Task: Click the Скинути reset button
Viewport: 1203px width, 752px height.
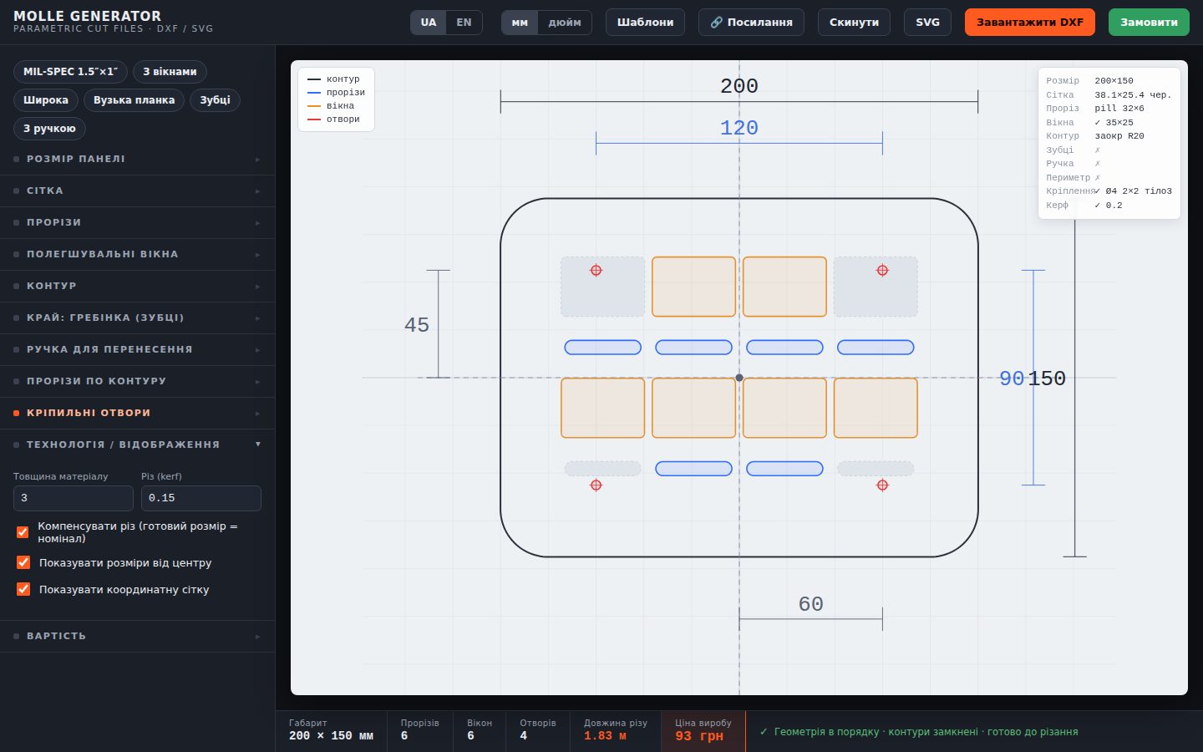Action: click(854, 23)
